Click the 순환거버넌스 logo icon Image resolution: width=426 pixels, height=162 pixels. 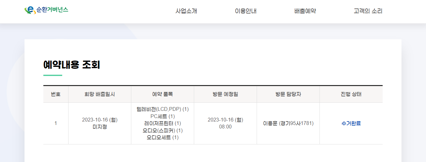[30, 10]
